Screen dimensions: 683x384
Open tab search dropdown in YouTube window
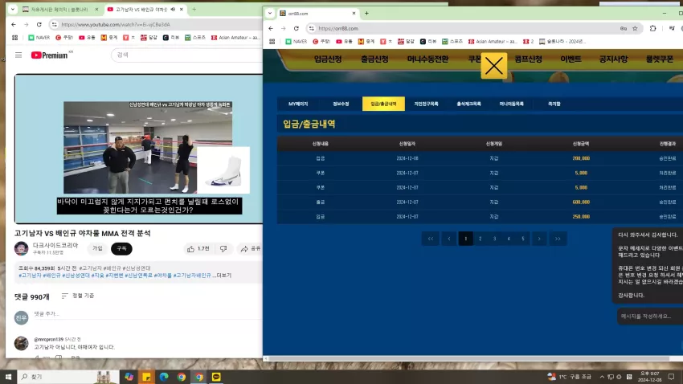12,9
